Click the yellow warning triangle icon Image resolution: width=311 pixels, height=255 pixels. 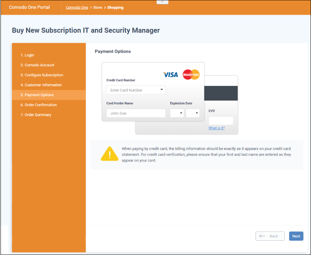click(109, 154)
